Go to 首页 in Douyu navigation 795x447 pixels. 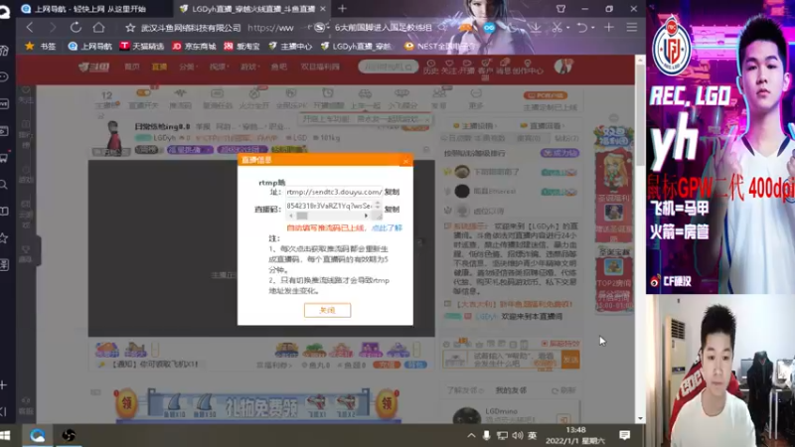click(x=132, y=67)
